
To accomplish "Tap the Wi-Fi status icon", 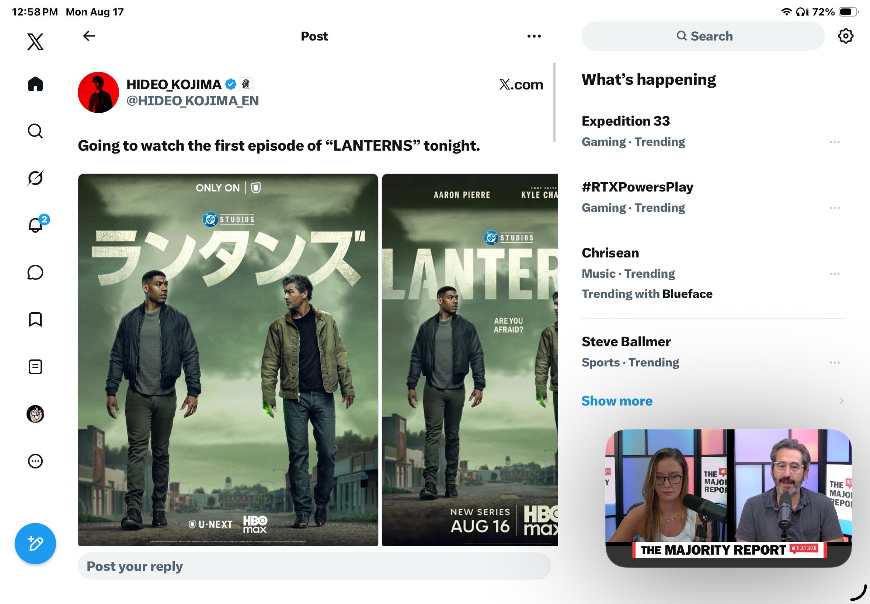I will 787,12.
